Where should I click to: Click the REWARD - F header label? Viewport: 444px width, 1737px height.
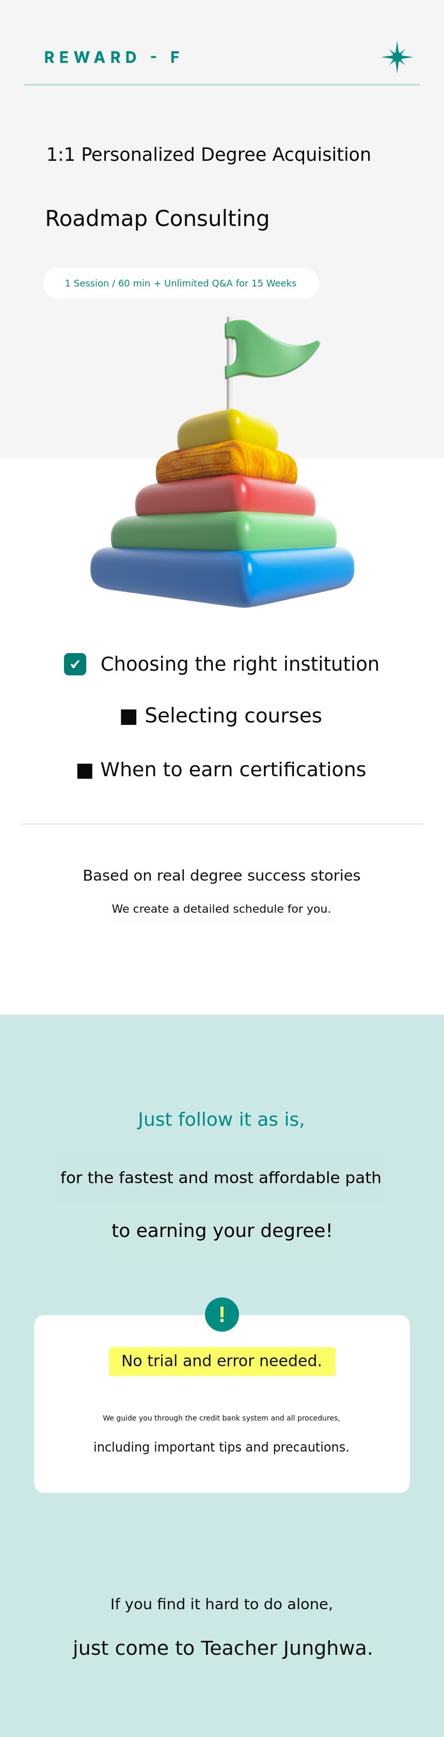tap(113, 58)
